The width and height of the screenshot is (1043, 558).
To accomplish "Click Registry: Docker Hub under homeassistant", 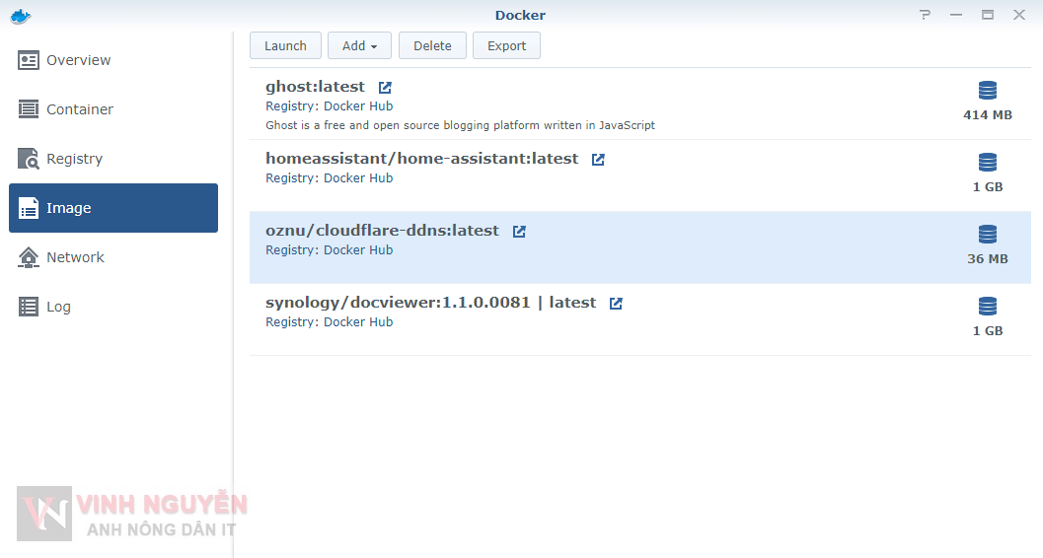I will [330, 178].
